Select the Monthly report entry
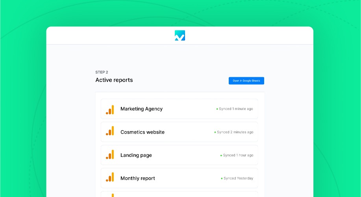The width and height of the screenshot is (361, 197). pos(180,178)
